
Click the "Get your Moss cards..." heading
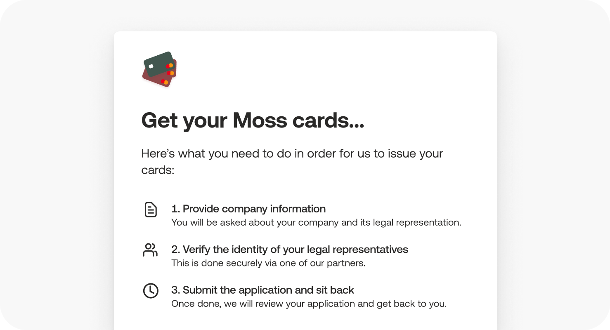253,120
